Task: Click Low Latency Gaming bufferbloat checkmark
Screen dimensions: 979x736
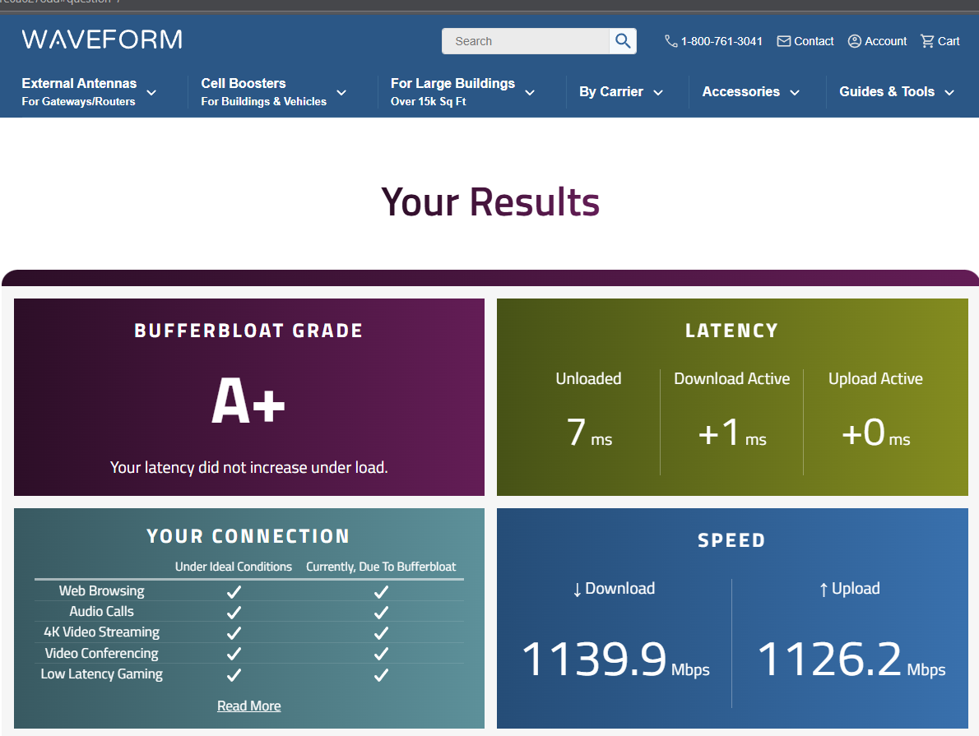Action: (x=381, y=675)
